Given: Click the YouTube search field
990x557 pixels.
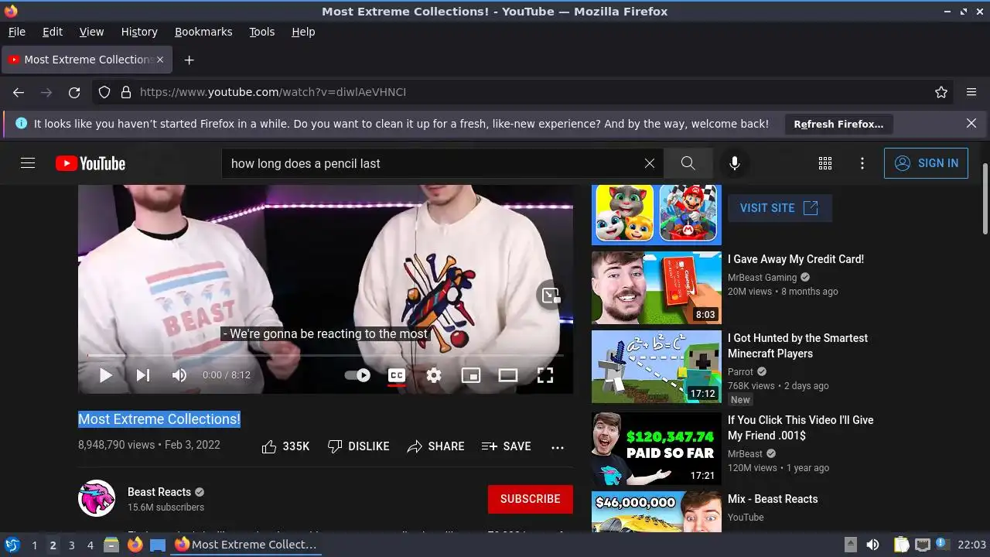Looking at the screenshot, I should point(433,163).
